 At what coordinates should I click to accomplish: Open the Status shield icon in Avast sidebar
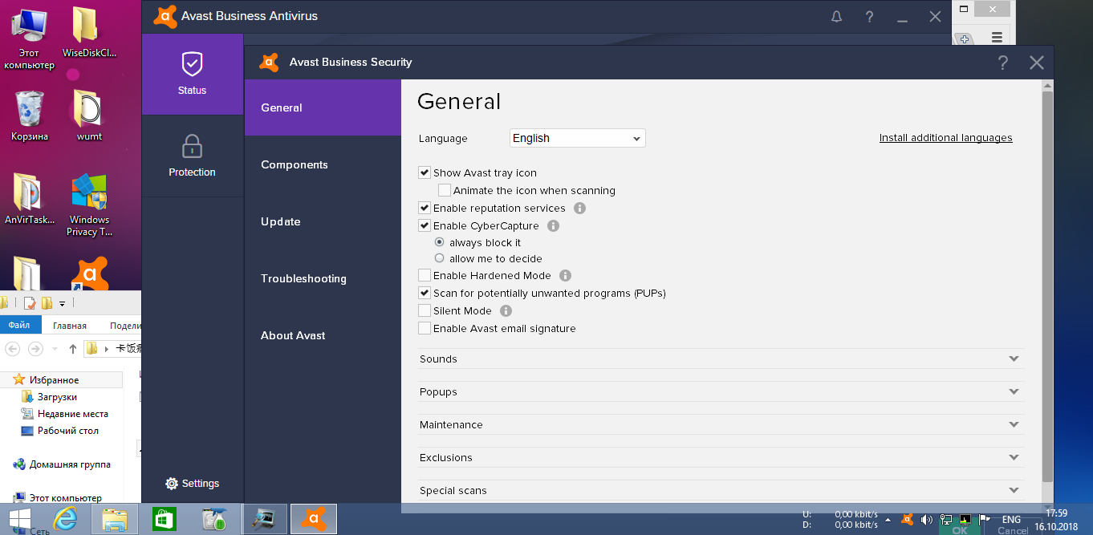click(x=192, y=64)
